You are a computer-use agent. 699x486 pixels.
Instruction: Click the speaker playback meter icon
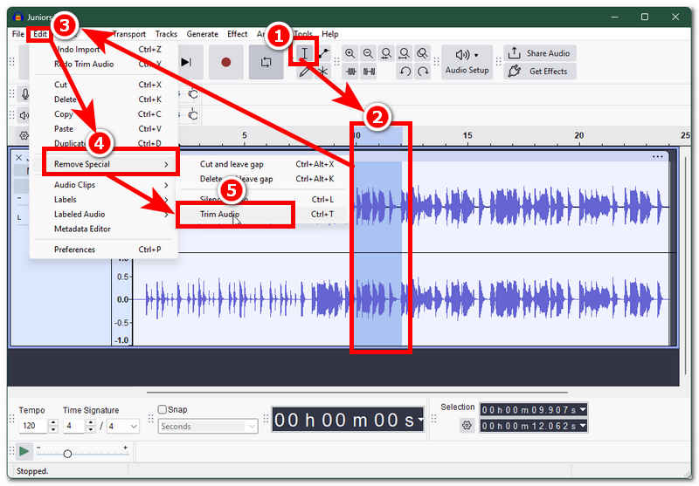24,115
